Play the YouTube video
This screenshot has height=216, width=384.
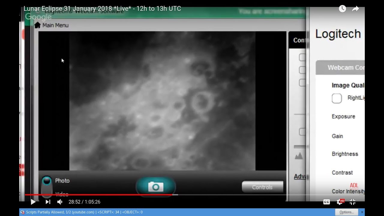pos(33,202)
